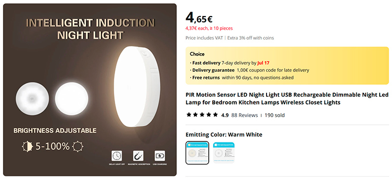Click the five-star rating icons
This screenshot has width=392, height=179.
pos(202,115)
